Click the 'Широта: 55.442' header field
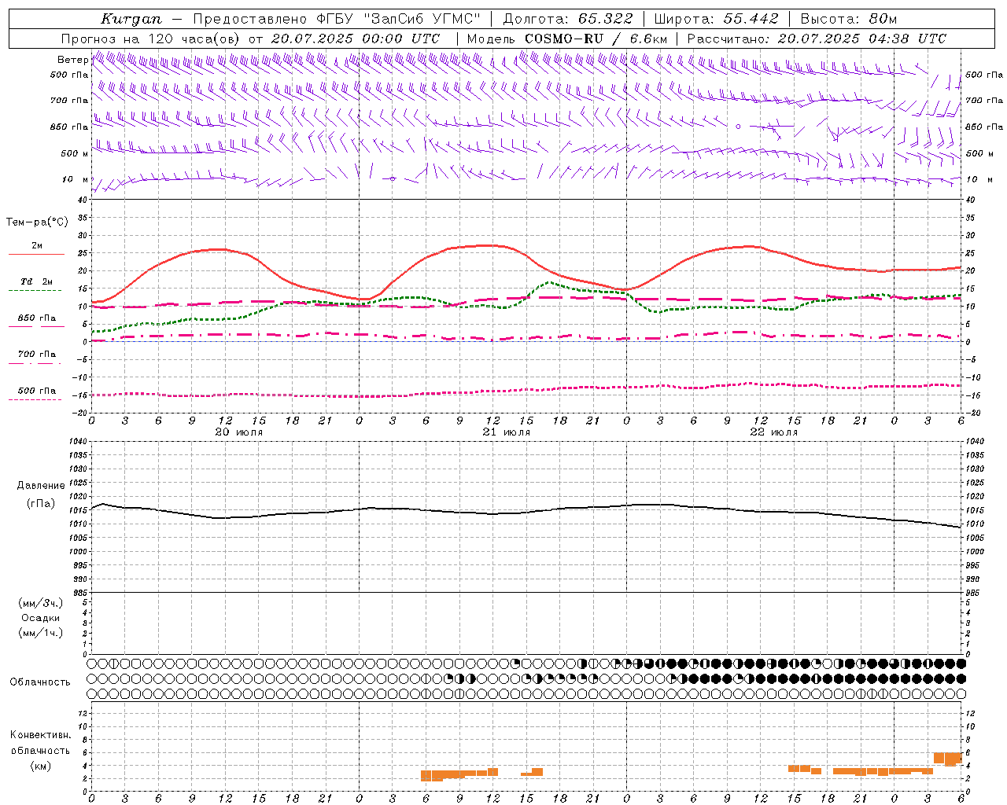 (x=717, y=19)
